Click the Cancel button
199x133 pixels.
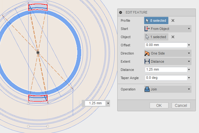tap(181, 105)
